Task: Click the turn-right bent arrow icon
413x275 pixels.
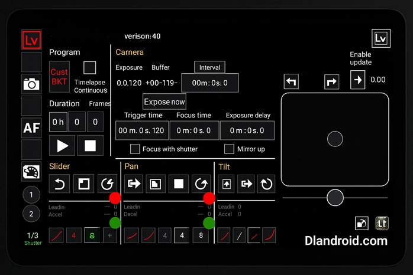Action: [331, 82]
